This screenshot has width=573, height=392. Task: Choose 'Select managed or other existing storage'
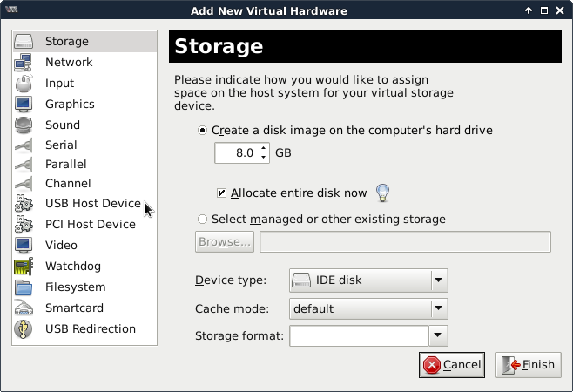tap(204, 220)
